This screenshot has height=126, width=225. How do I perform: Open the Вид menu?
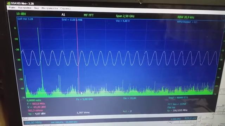click(x=36, y=8)
